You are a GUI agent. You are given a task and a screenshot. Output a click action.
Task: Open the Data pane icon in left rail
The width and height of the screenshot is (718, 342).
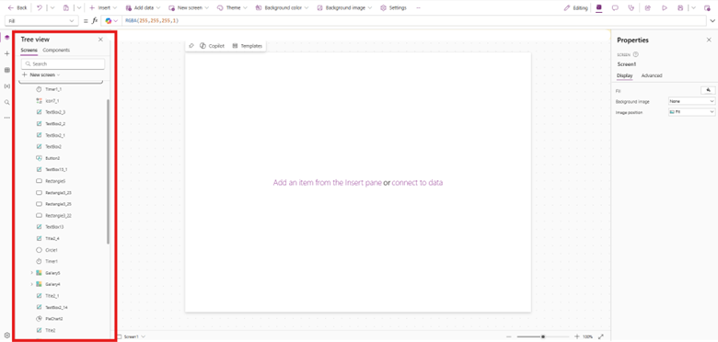6,70
